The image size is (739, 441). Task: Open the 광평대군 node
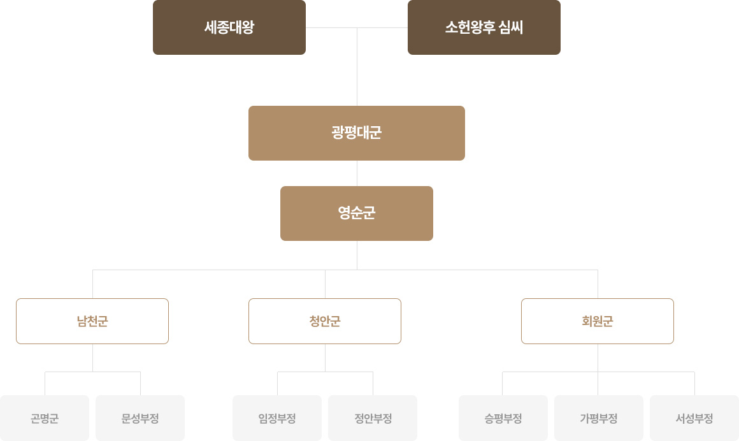coord(357,133)
